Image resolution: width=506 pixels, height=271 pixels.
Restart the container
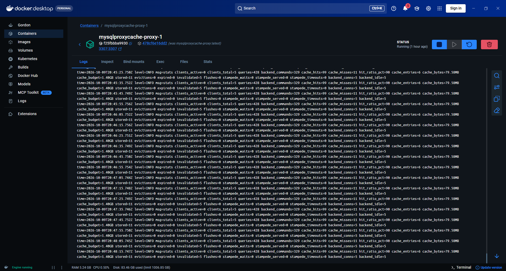click(469, 45)
